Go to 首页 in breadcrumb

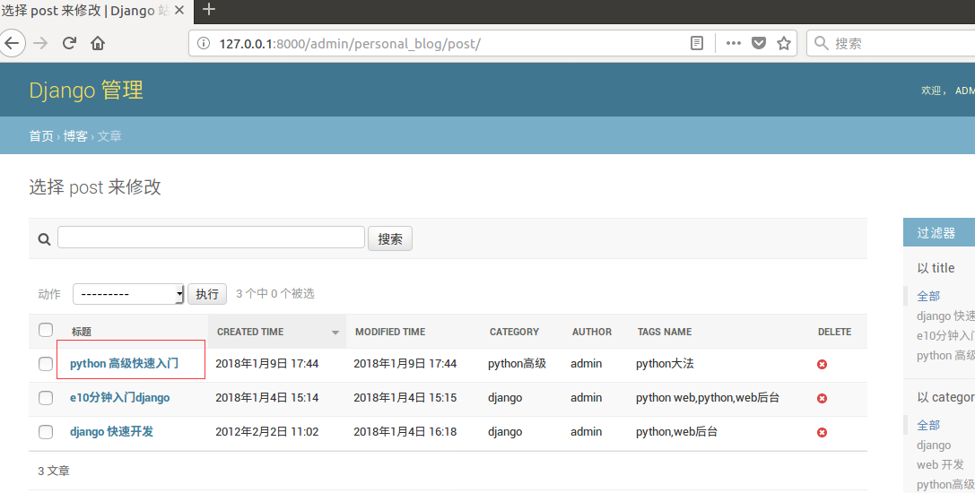[x=41, y=136]
